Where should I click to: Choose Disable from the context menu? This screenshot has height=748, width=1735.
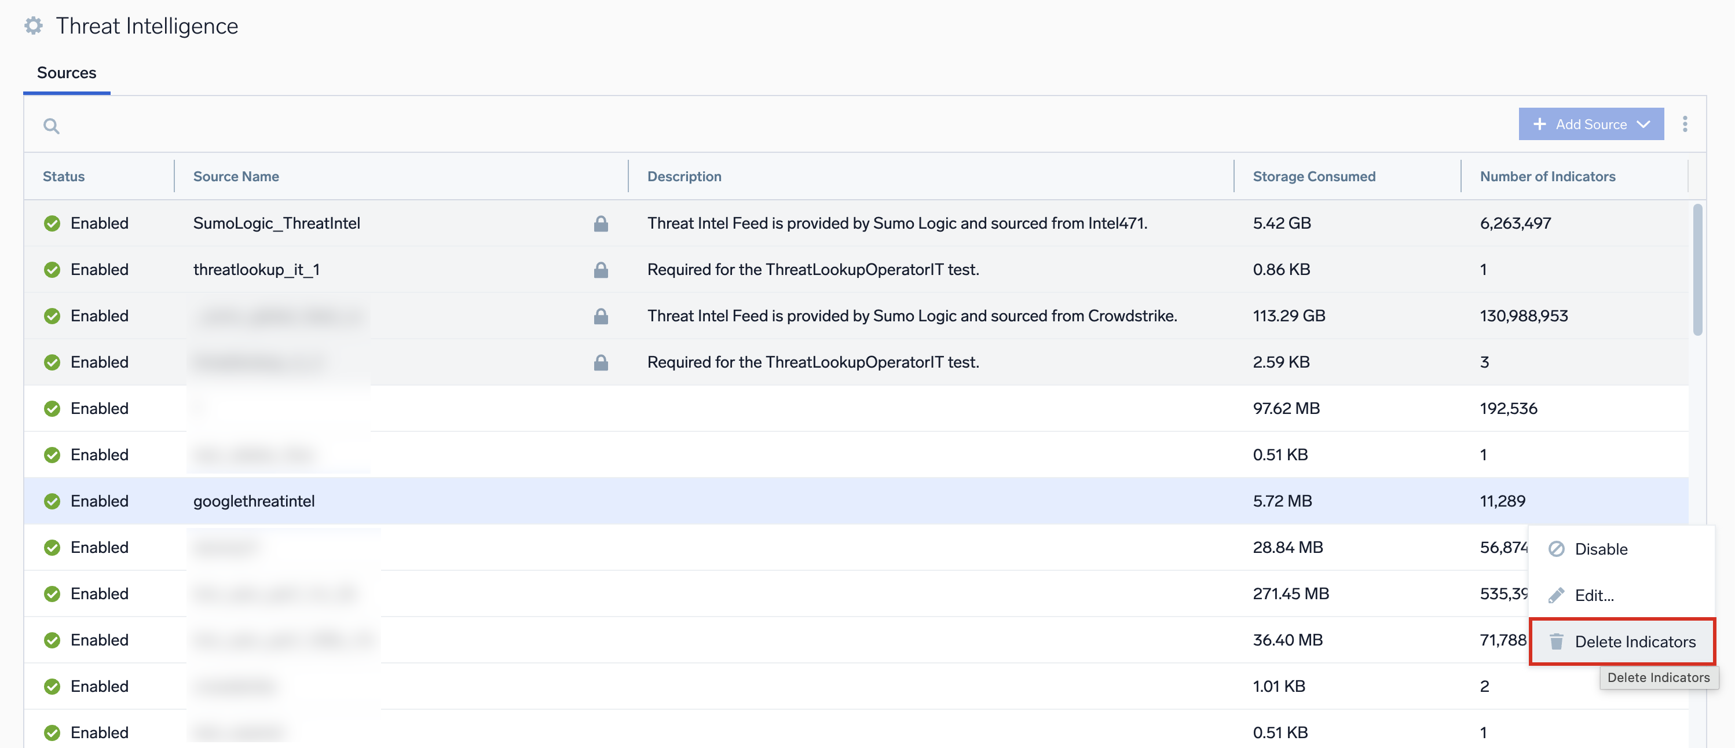1622,549
